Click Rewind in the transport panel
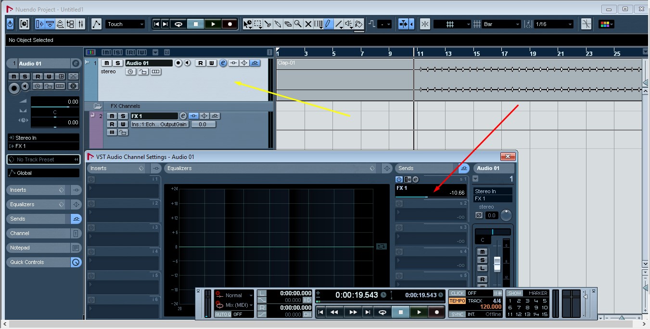The image size is (650, 329). pos(334,312)
